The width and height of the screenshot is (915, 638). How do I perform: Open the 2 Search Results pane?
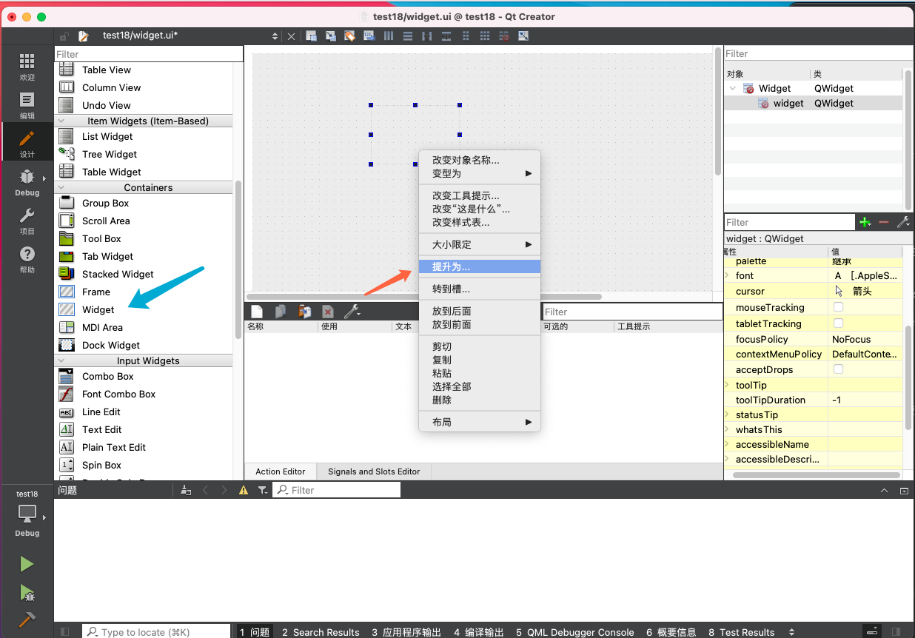coord(321,632)
